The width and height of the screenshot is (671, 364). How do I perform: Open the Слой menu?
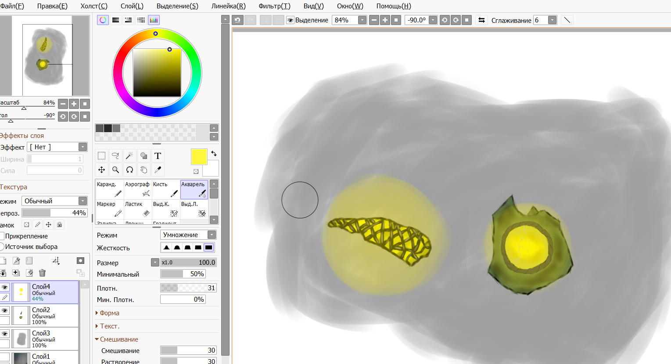132,6
